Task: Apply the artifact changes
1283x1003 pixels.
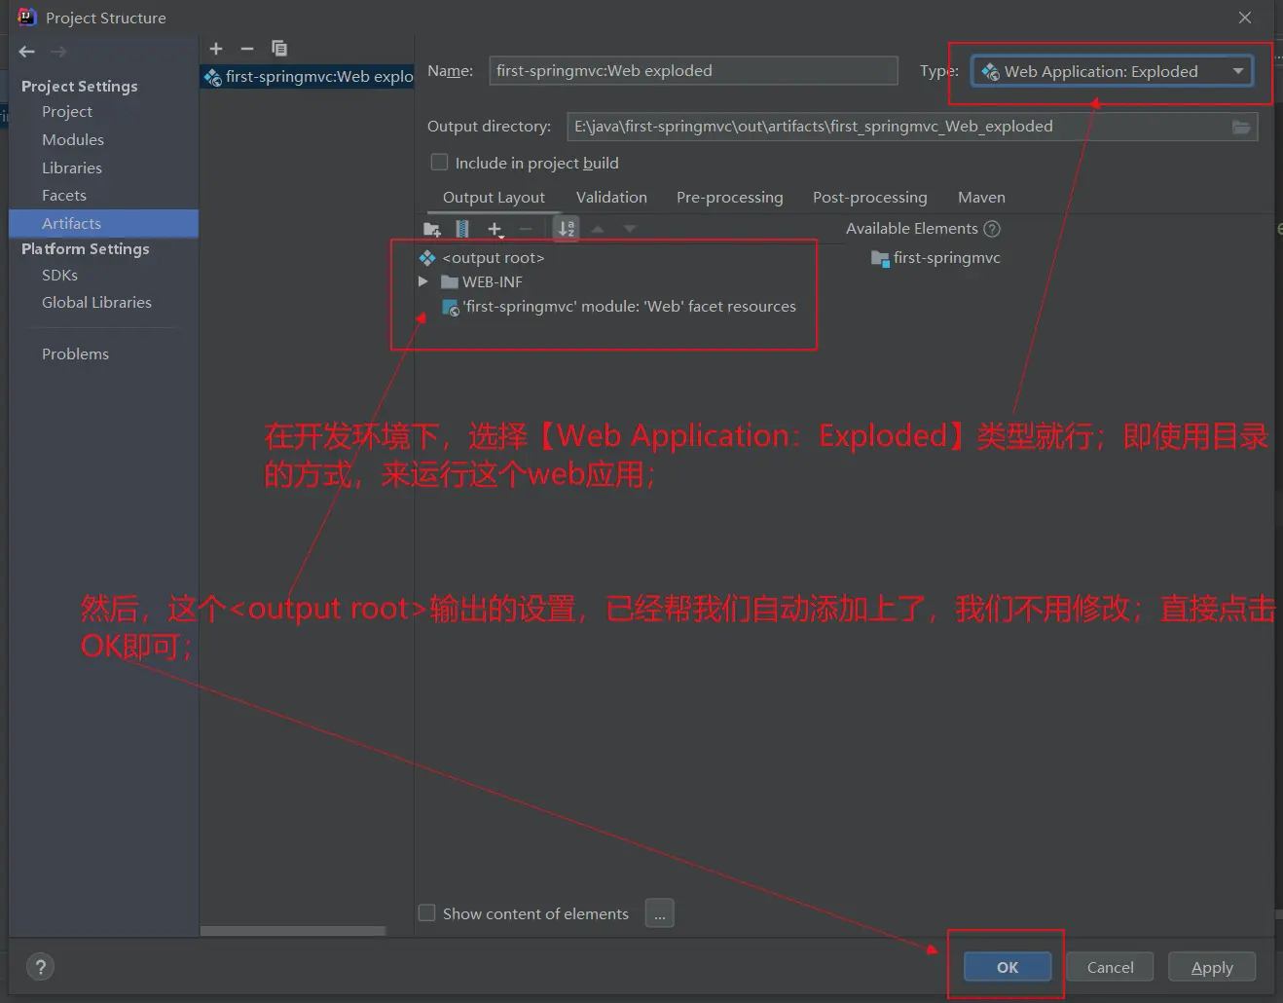Action: pyautogui.click(x=1212, y=967)
